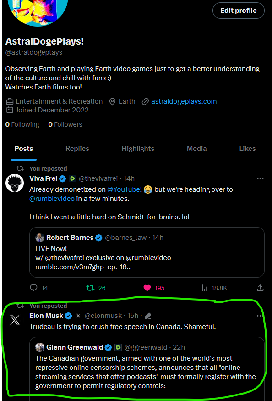
Task: View the 0 Followers list
Action: (65, 124)
